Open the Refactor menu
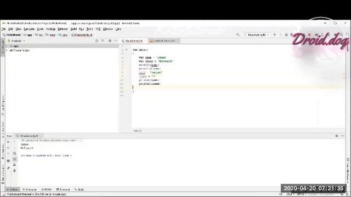 pyautogui.click(x=63, y=29)
